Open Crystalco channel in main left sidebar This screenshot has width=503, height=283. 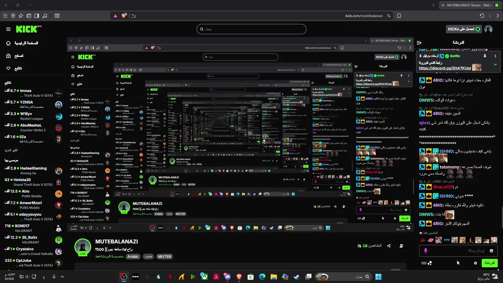pos(33,252)
